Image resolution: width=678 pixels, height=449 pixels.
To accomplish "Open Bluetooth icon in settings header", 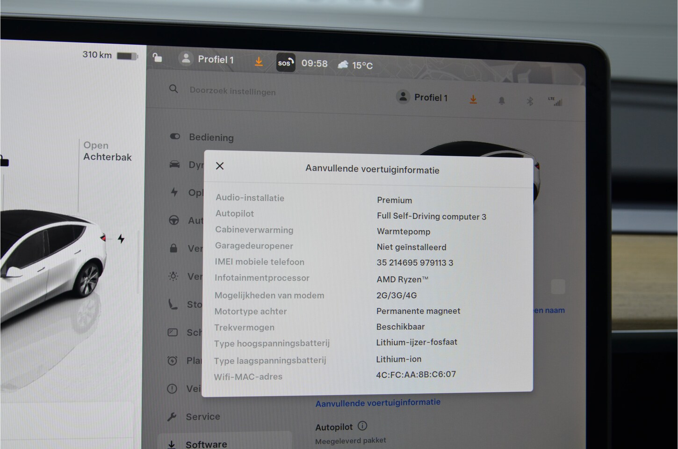I will 529,101.
